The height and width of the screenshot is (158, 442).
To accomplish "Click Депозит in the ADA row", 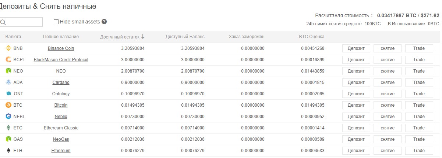I will [x=356, y=82].
